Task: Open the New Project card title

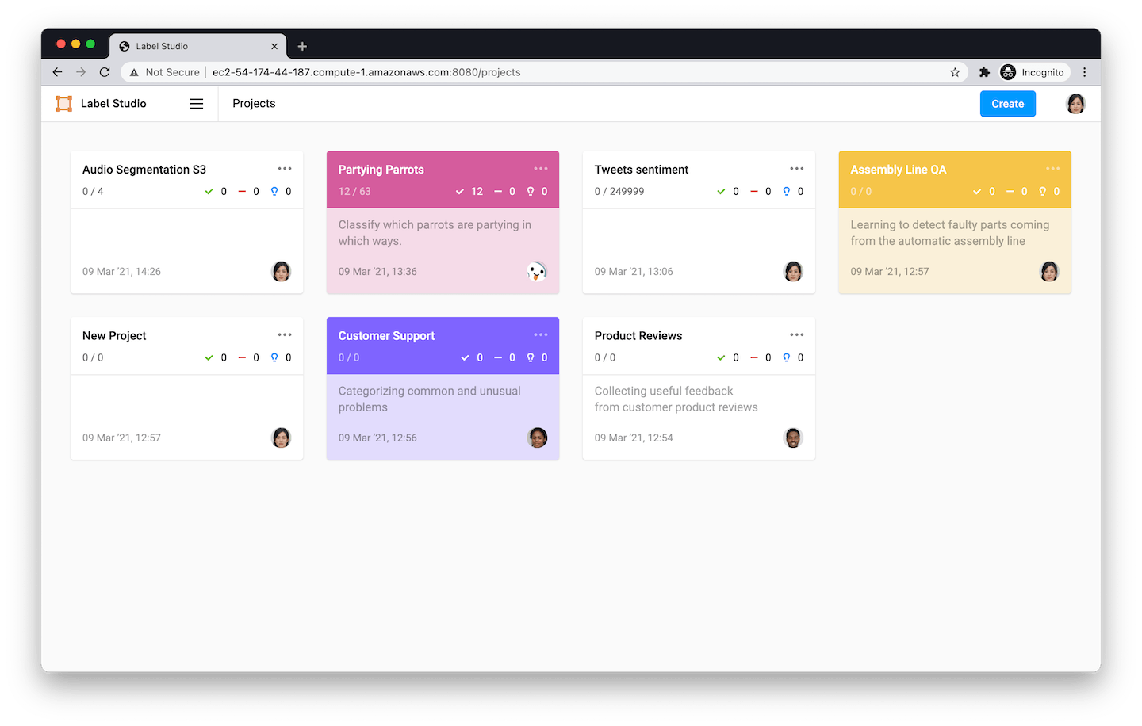Action: pos(114,336)
